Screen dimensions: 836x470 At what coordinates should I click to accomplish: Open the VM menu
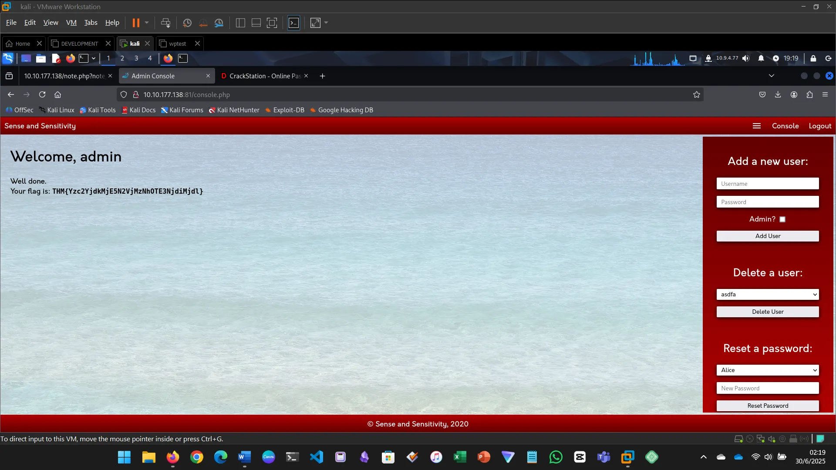tap(71, 22)
